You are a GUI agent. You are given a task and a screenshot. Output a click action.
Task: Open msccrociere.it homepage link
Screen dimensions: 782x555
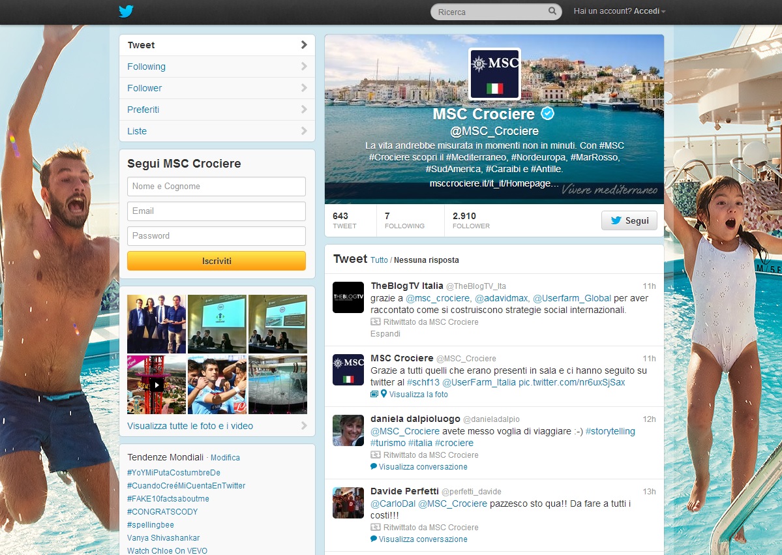(x=494, y=183)
